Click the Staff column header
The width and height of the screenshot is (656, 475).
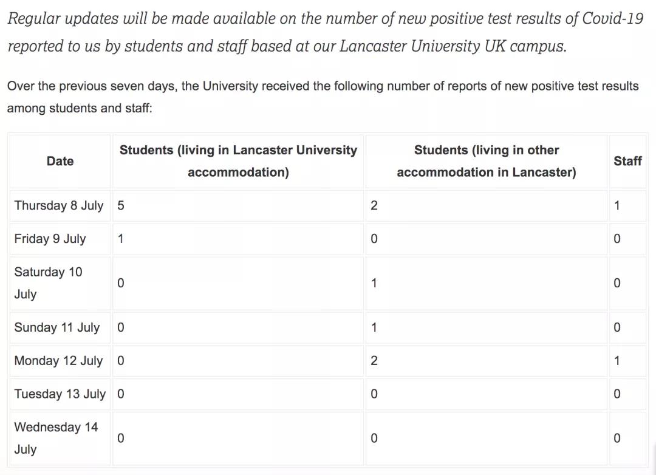coord(627,161)
